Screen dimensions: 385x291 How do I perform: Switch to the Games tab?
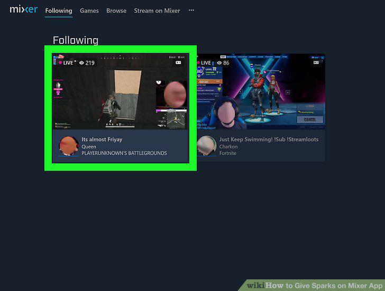coord(89,11)
